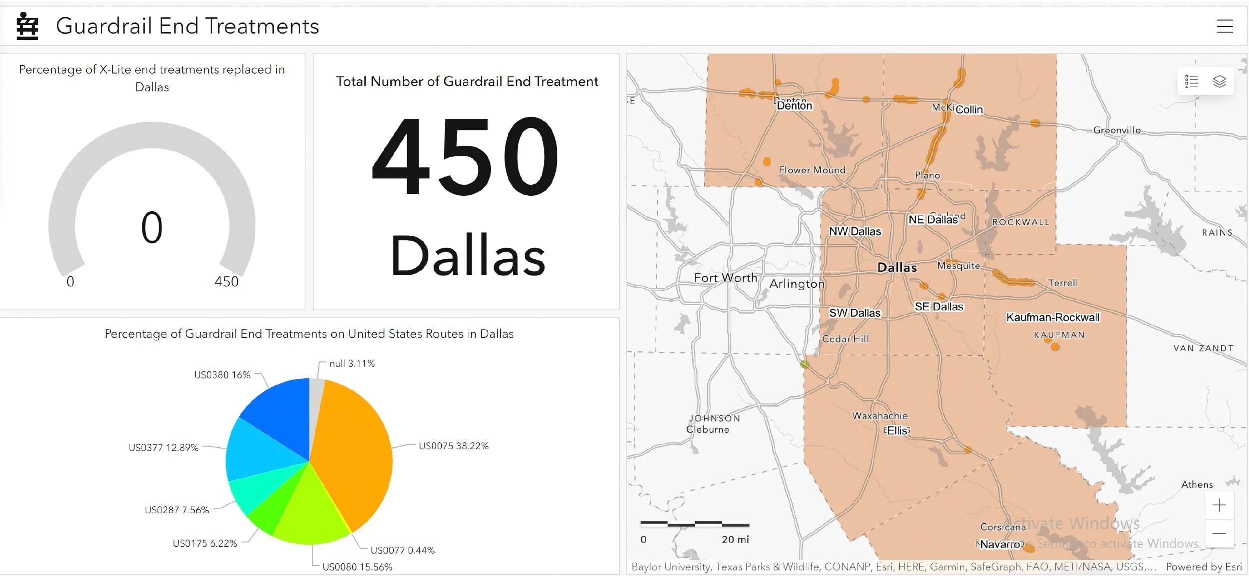Click the SE Dallas area label

point(938,307)
